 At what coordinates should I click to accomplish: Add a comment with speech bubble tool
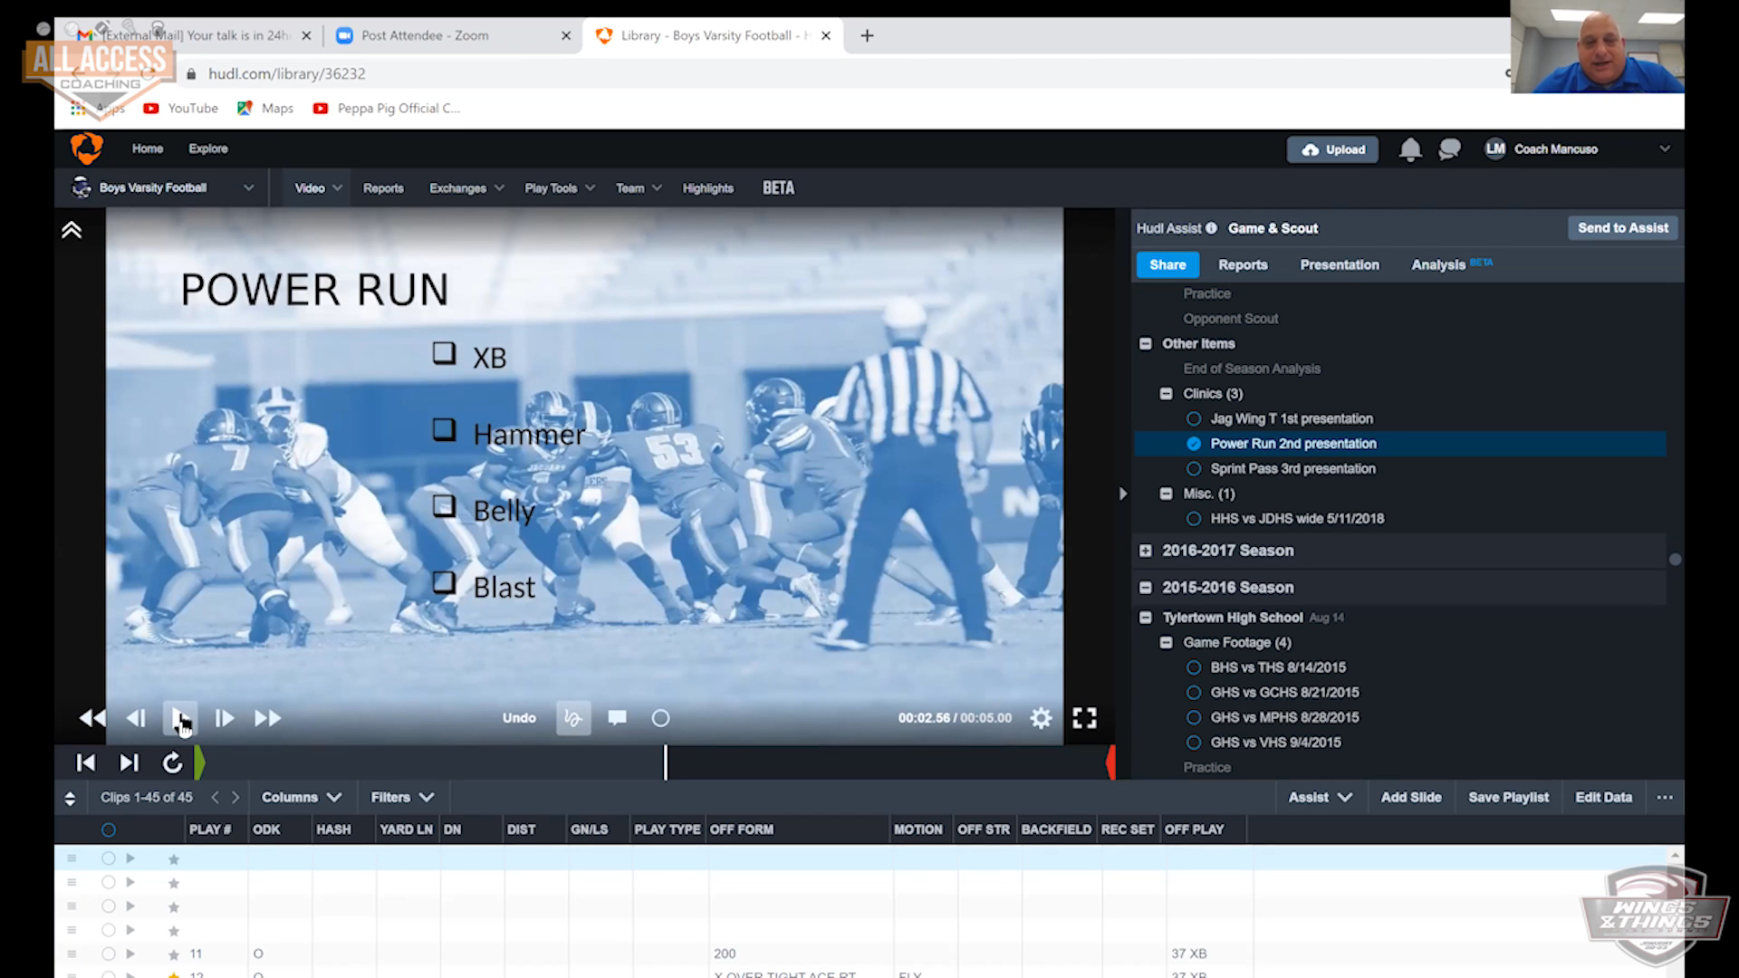tap(617, 718)
